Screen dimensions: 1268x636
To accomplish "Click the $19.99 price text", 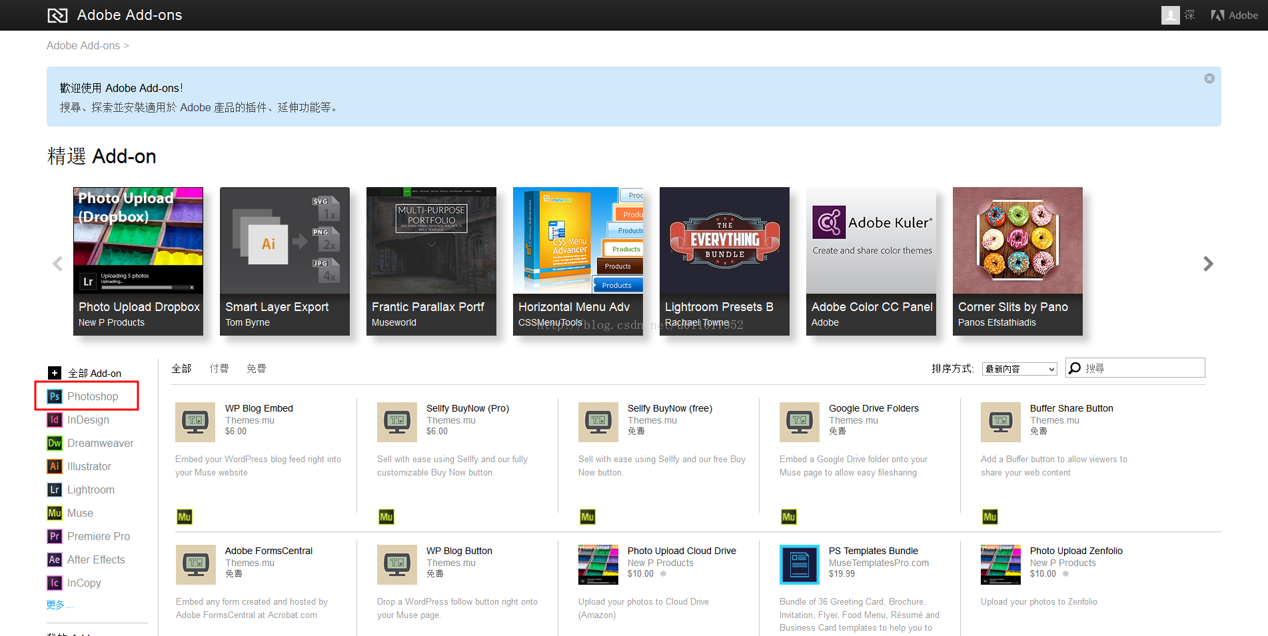I will pos(842,573).
